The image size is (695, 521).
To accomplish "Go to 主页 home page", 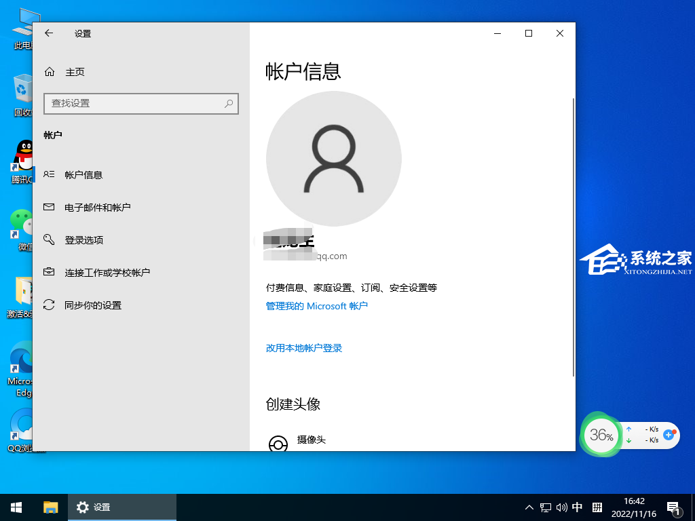I will [x=75, y=72].
